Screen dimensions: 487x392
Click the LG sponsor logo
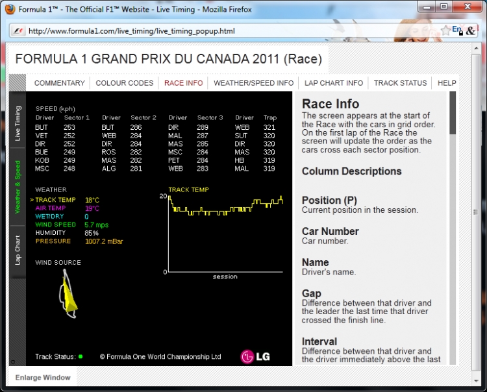(x=255, y=356)
